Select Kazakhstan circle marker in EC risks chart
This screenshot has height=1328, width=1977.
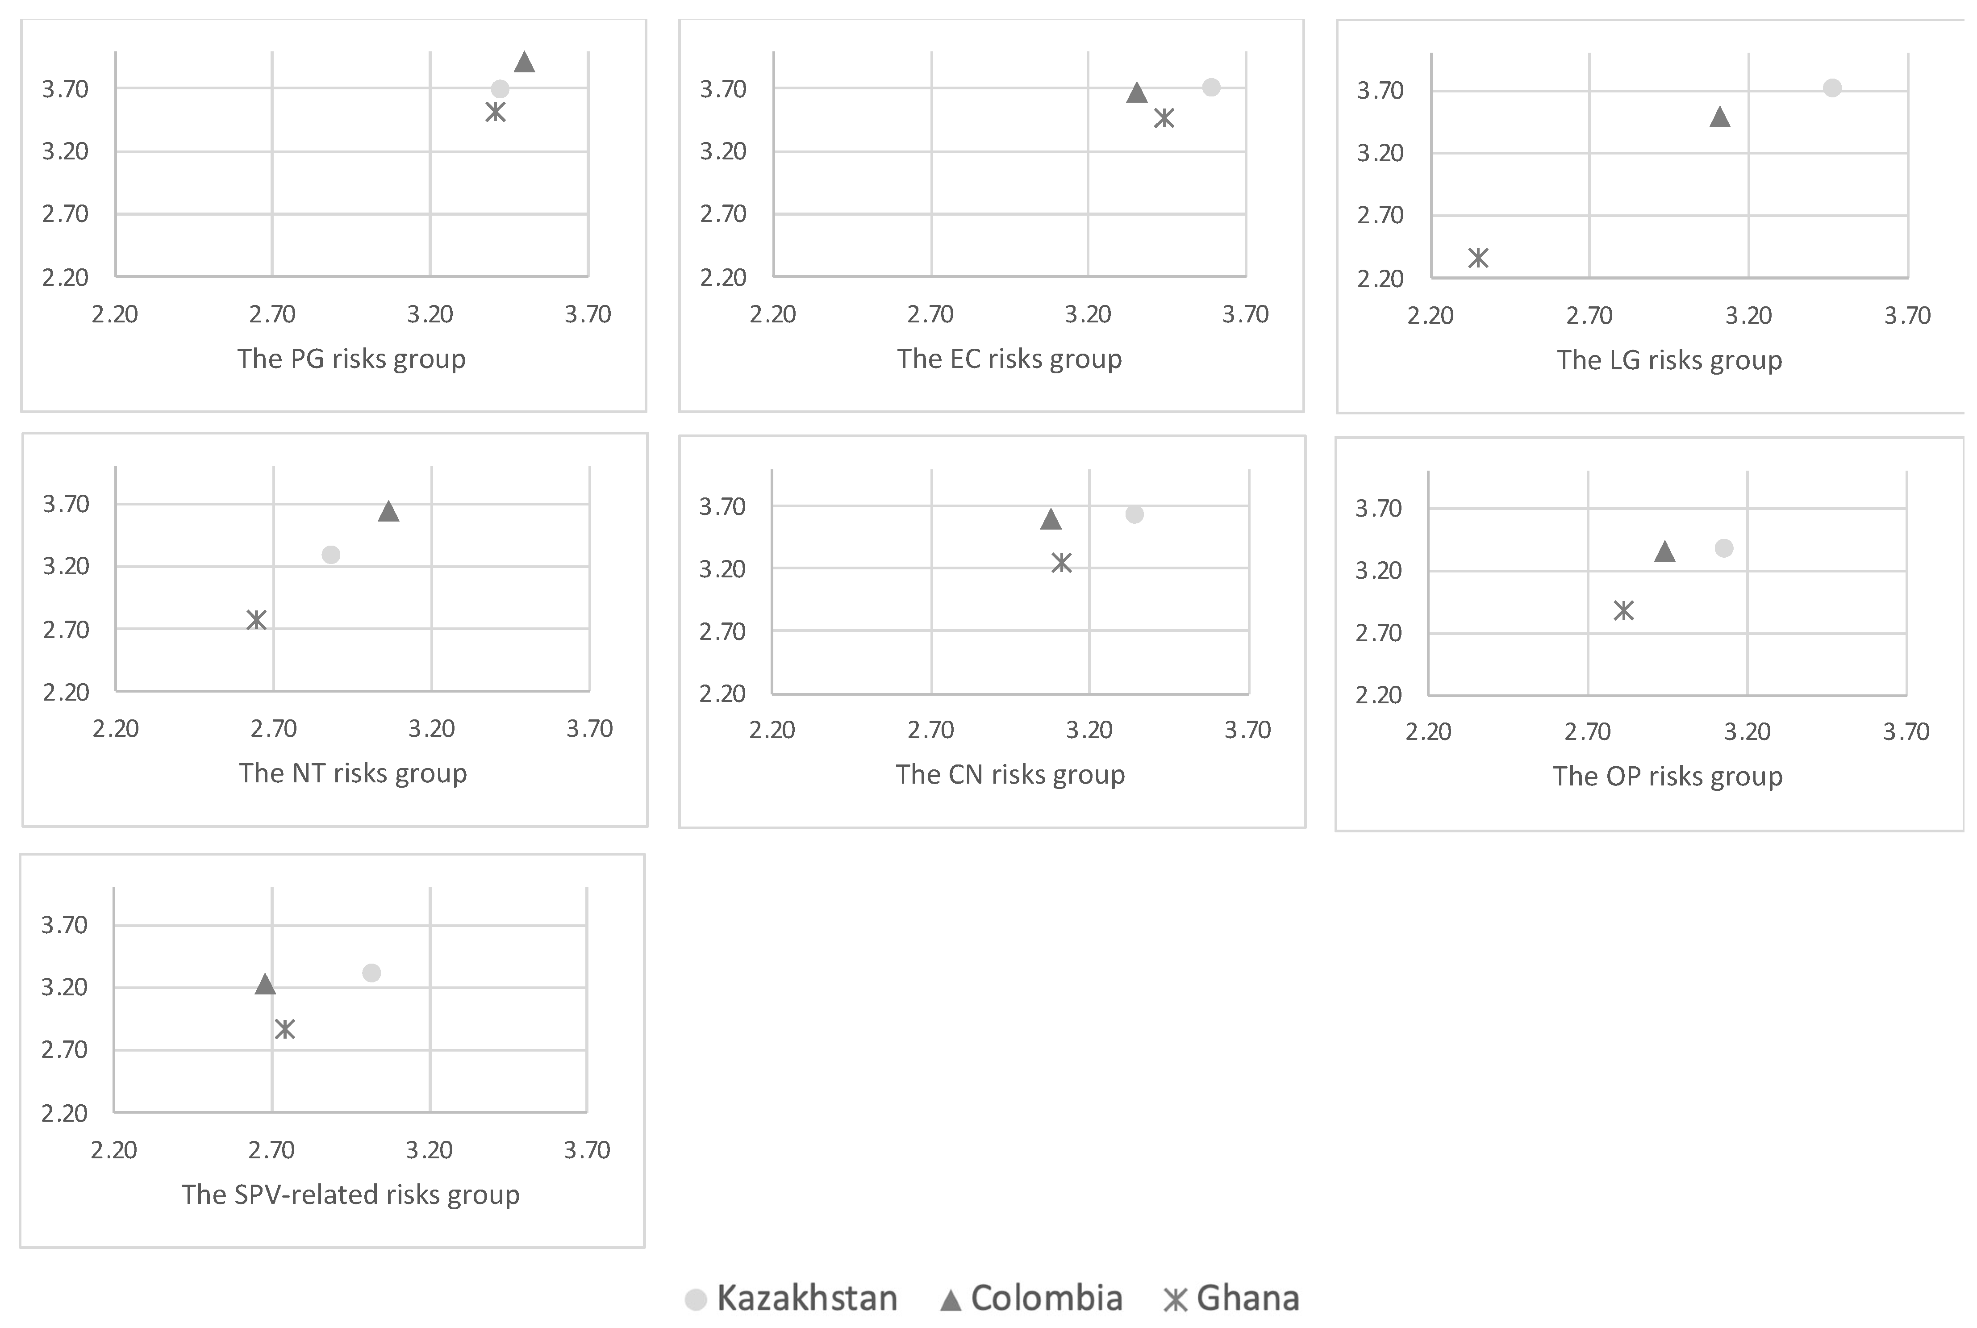(x=1211, y=87)
